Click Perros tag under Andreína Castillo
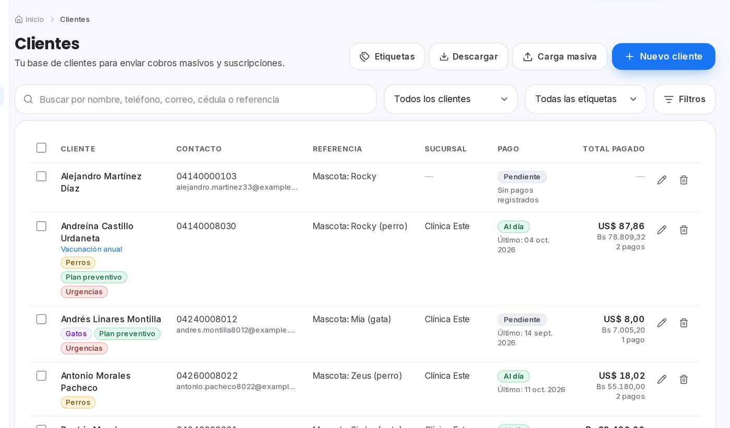730x428 pixels. tap(78, 263)
